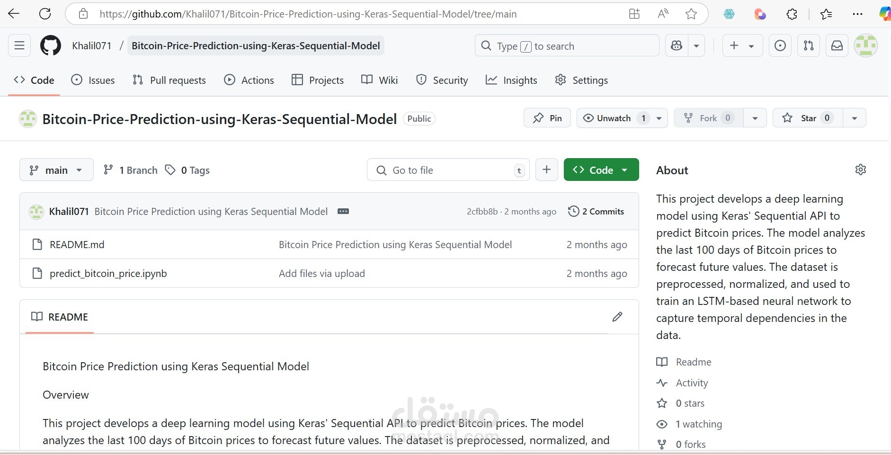Viewport: 891px width, 455px height.
Task: Open the Projects tab
Action: tap(318, 80)
